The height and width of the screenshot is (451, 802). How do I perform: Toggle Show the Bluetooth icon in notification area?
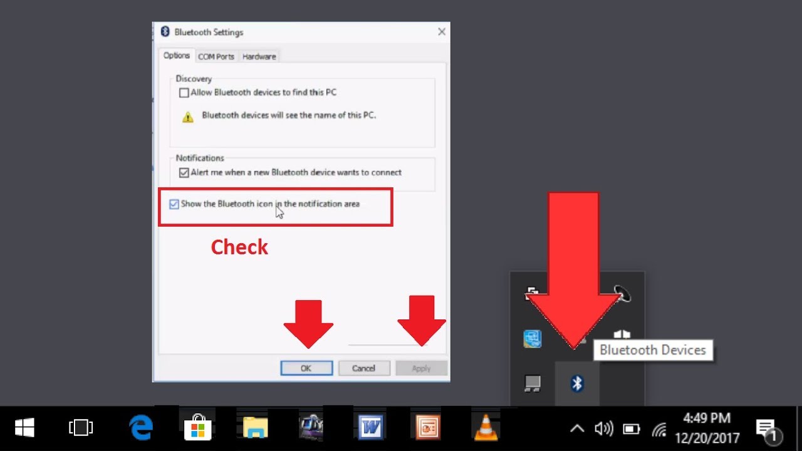[174, 204]
